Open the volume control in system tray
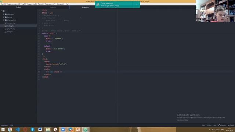This screenshot has width=235, height=132. coord(218,130)
